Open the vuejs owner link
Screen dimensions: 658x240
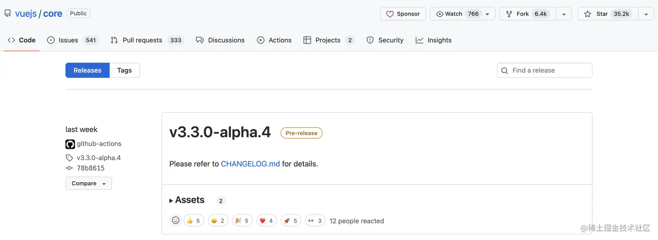coord(26,13)
